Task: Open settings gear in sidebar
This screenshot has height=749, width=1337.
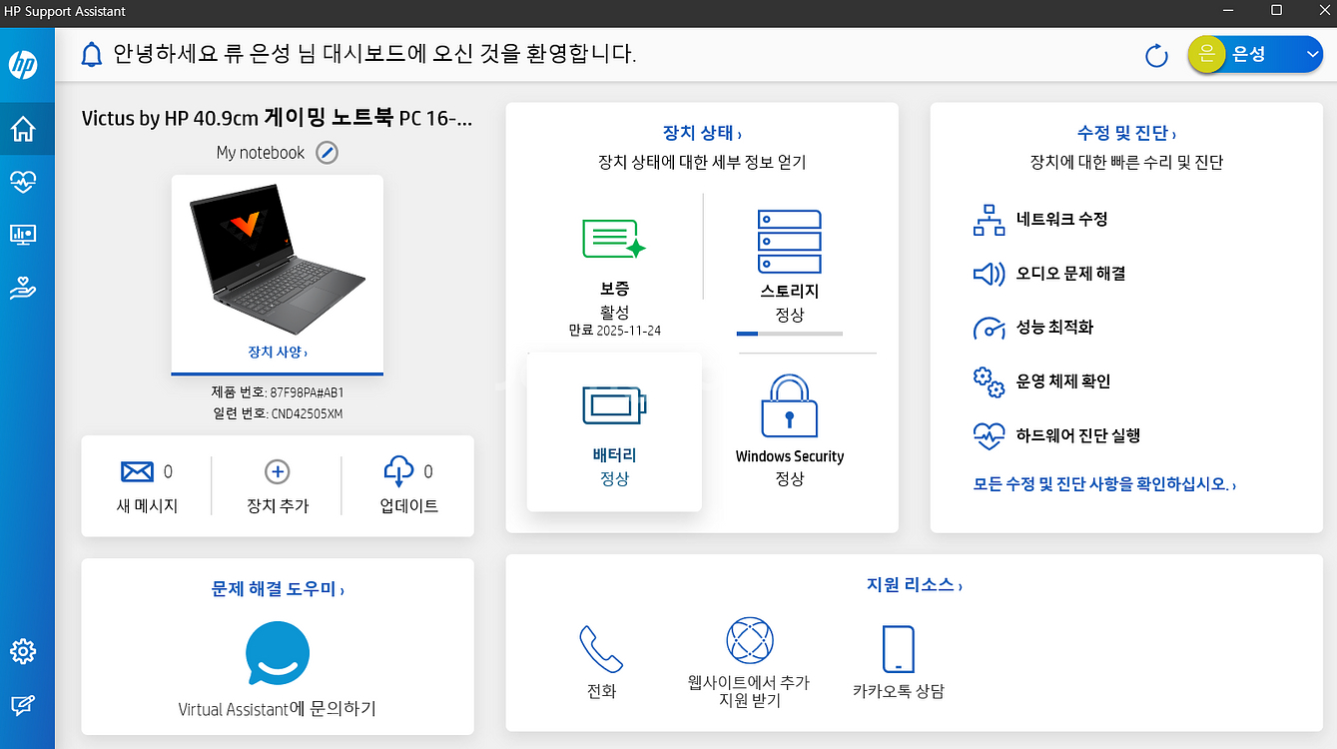Action: pos(23,651)
